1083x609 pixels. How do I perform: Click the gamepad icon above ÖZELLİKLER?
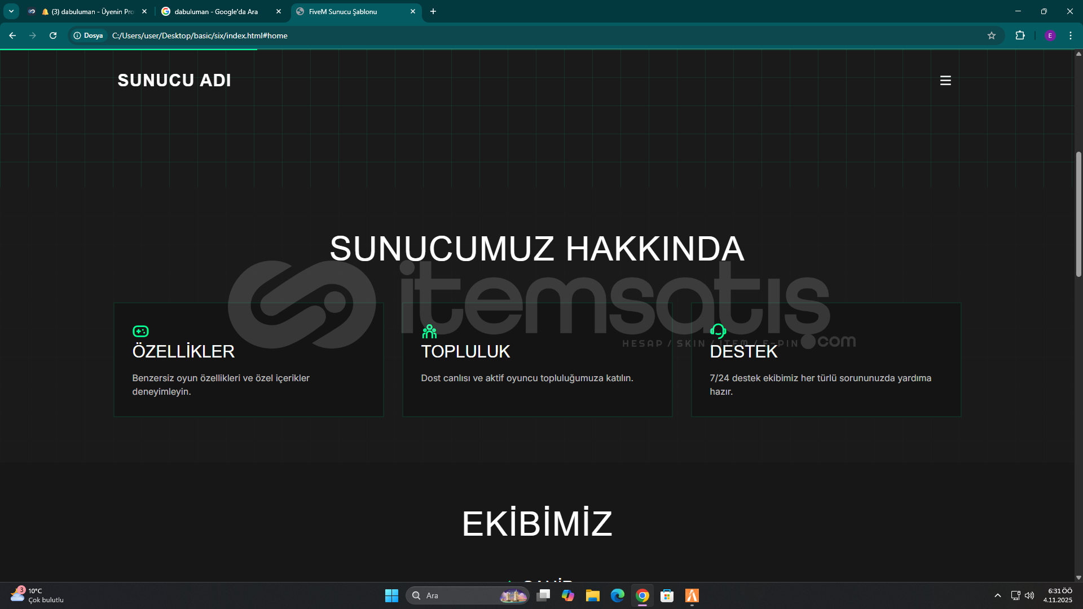point(140,331)
